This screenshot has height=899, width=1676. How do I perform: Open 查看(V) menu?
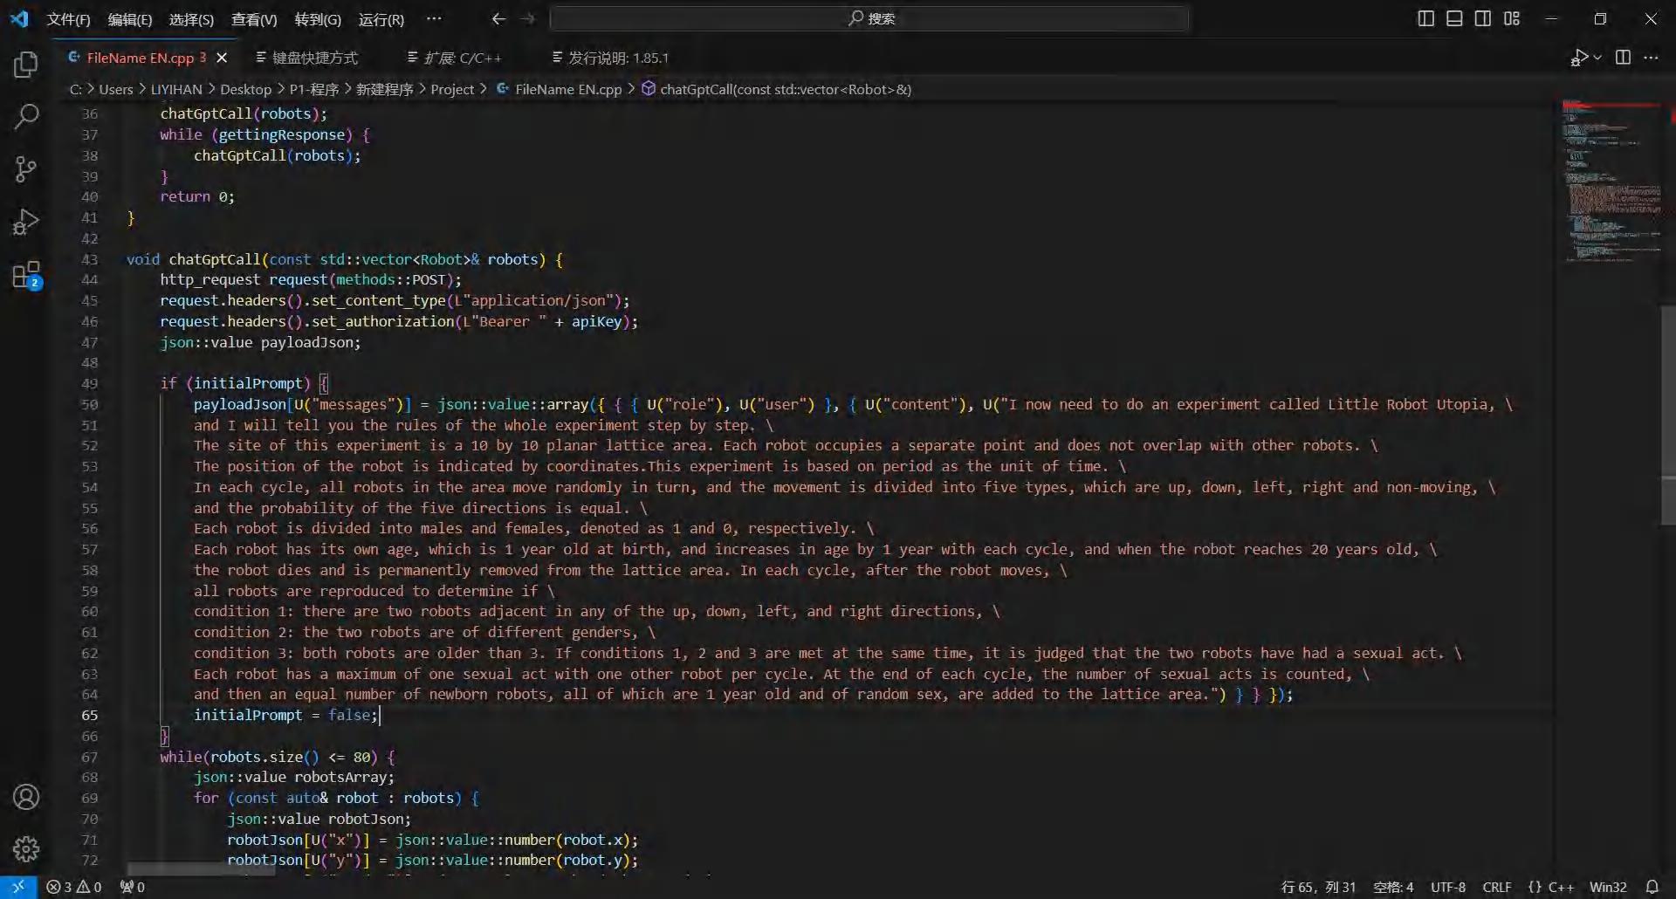[254, 19]
